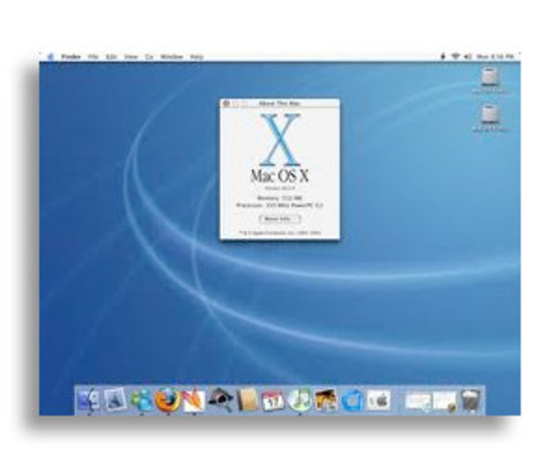Click the menu bar clock
Image resolution: width=560 pixels, height=466 pixels.
click(x=496, y=56)
